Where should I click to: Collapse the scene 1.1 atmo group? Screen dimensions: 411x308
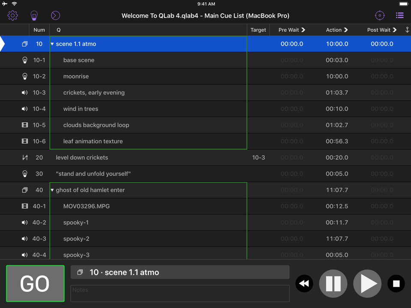[x=52, y=44]
